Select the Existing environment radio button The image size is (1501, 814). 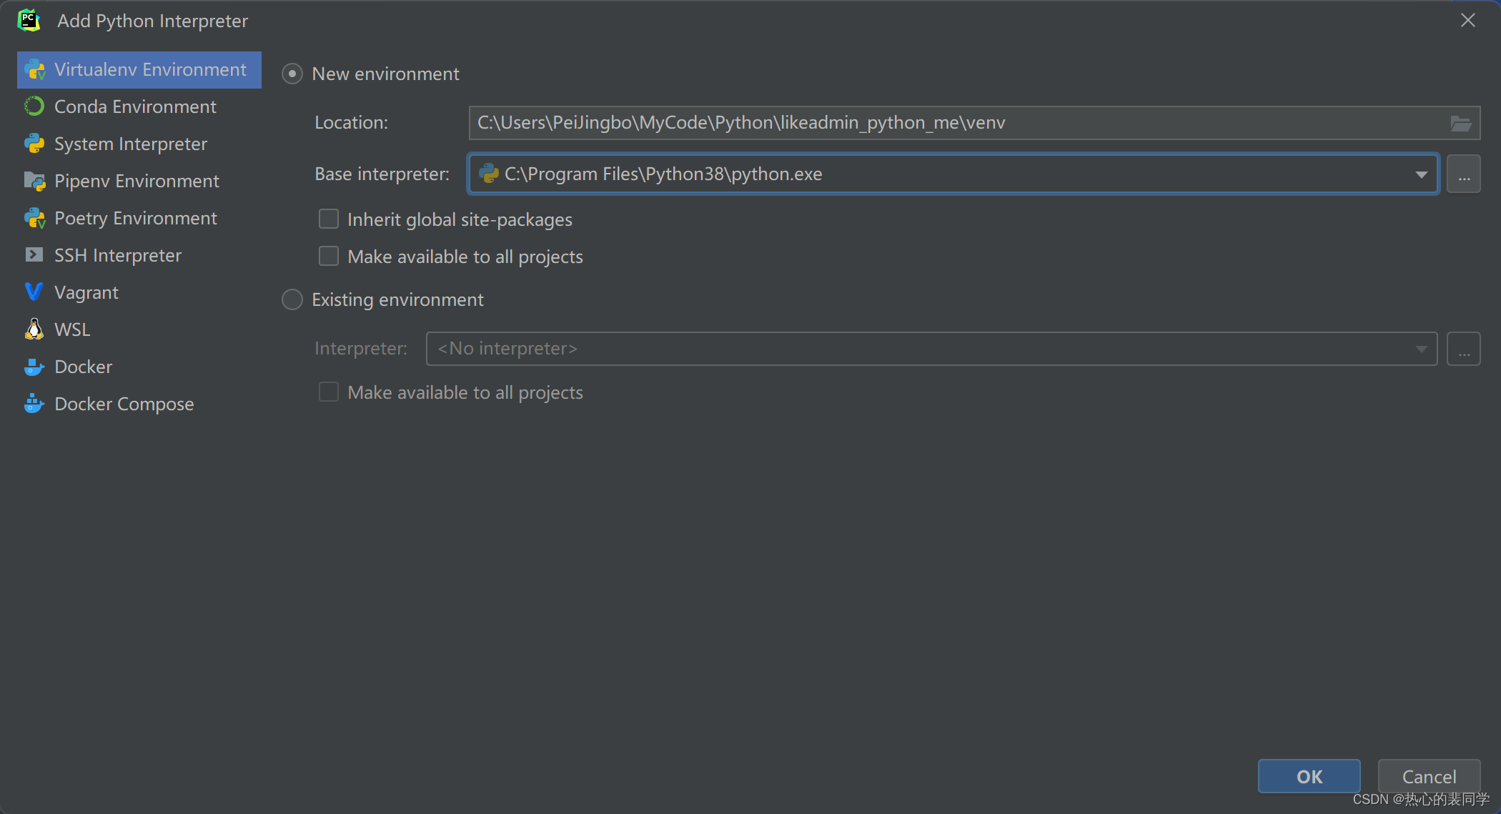[292, 299]
